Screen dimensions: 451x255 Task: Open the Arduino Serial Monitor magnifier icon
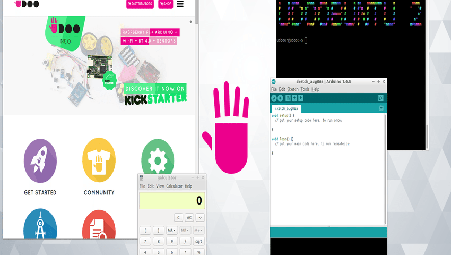tap(380, 98)
